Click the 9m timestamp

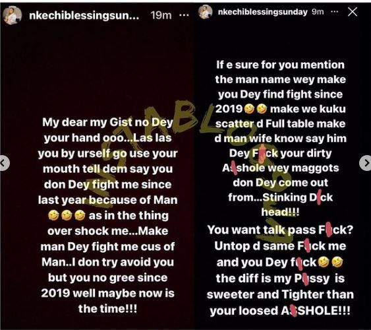pyautogui.click(x=318, y=12)
